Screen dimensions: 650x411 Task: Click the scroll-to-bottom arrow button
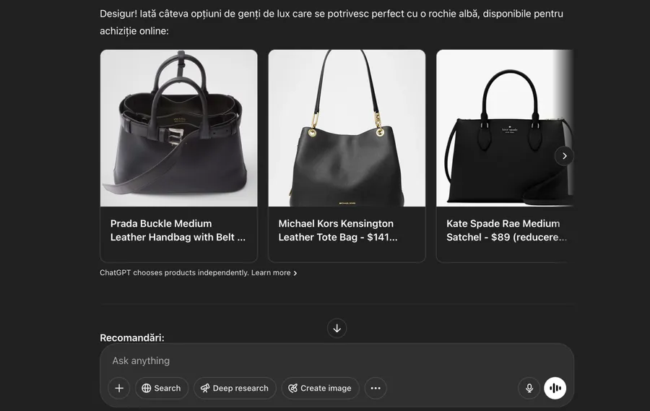click(337, 329)
